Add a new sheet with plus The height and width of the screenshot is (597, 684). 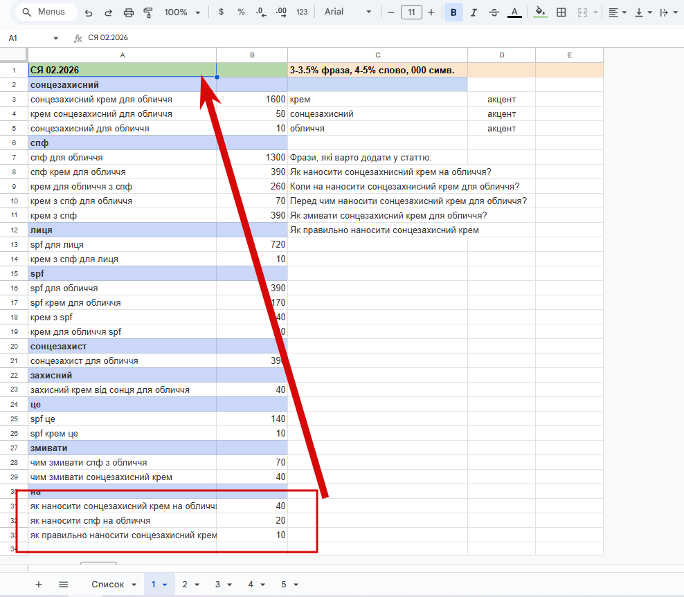(x=38, y=585)
